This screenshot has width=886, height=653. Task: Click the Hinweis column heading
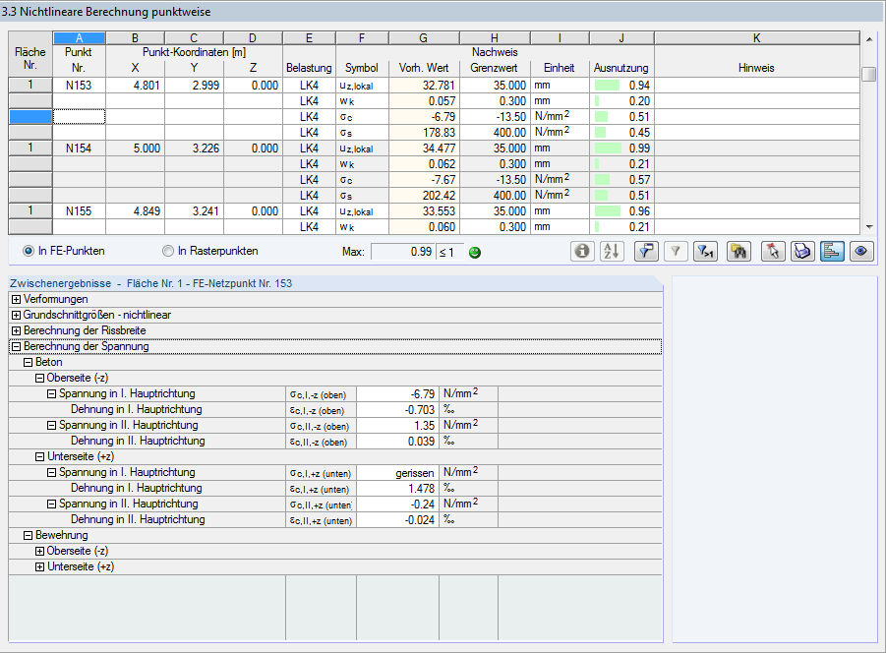pyautogui.click(x=756, y=68)
